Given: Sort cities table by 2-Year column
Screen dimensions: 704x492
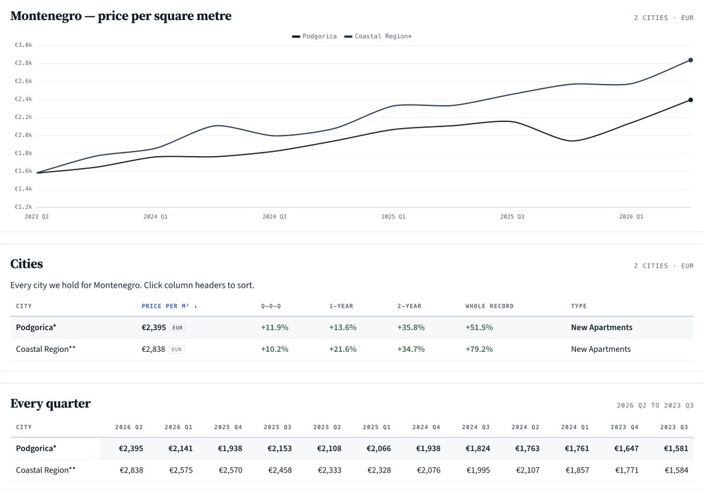Looking at the screenshot, I should (409, 306).
